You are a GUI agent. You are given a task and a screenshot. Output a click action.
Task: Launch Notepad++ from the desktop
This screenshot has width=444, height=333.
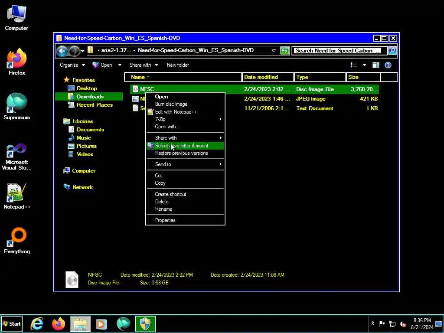17,196
